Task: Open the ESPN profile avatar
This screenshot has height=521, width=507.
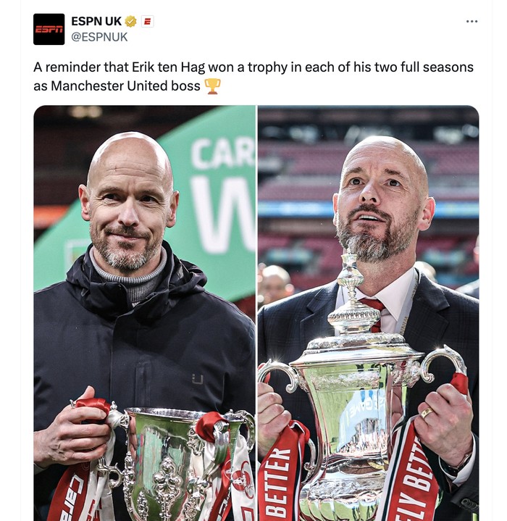Action: (49, 29)
